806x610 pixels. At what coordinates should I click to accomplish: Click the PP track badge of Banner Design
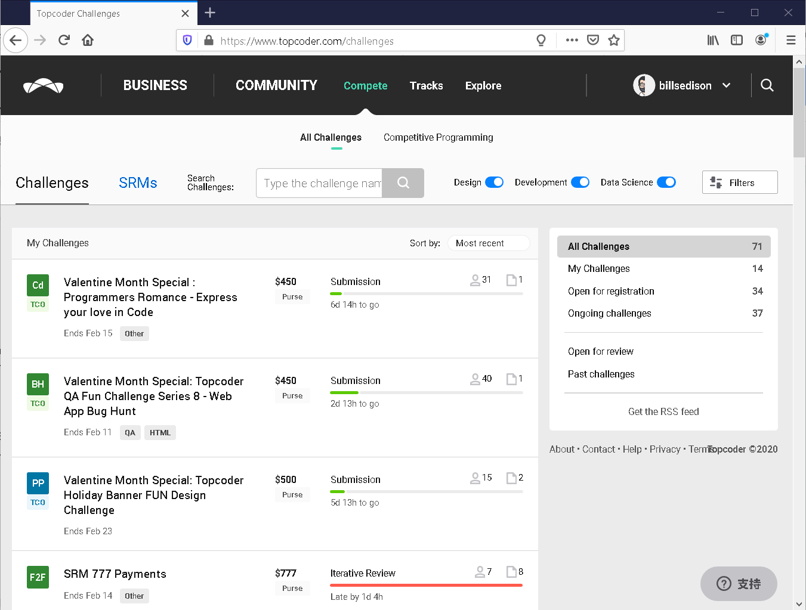pos(38,483)
